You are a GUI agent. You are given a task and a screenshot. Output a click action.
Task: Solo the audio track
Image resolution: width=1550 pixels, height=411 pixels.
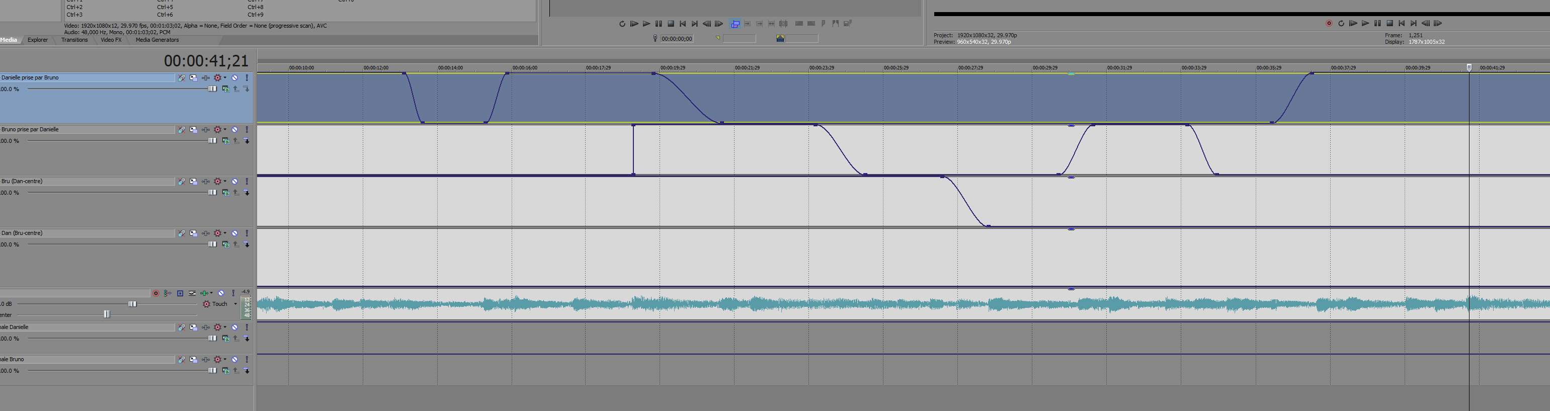pos(233,294)
